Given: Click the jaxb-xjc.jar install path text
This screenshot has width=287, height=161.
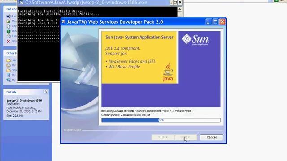Looking at the screenshot, I should point(126,115).
